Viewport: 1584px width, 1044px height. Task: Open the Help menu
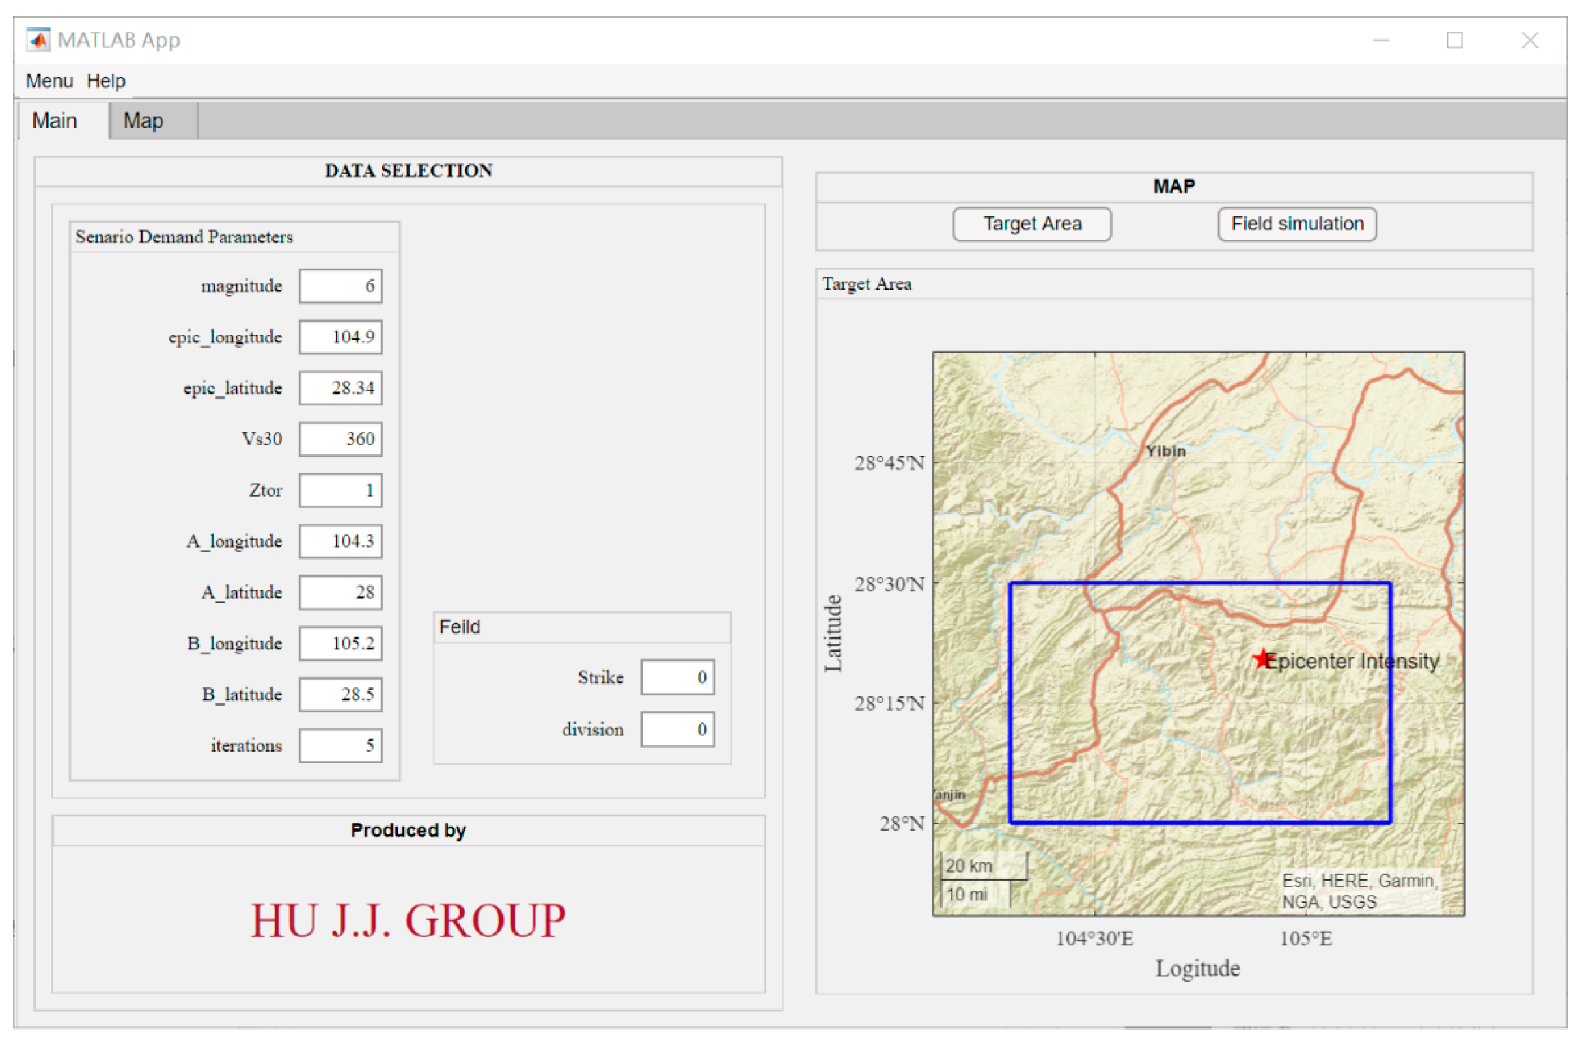(x=106, y=81)
